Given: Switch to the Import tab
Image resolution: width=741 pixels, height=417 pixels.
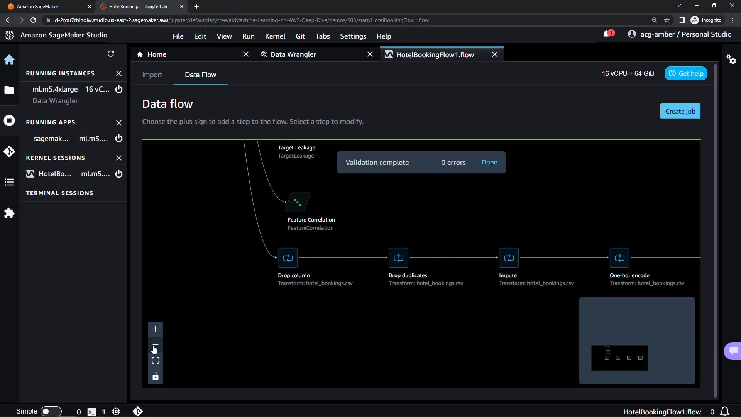Looking at the screenshot, I should (152, 75).
